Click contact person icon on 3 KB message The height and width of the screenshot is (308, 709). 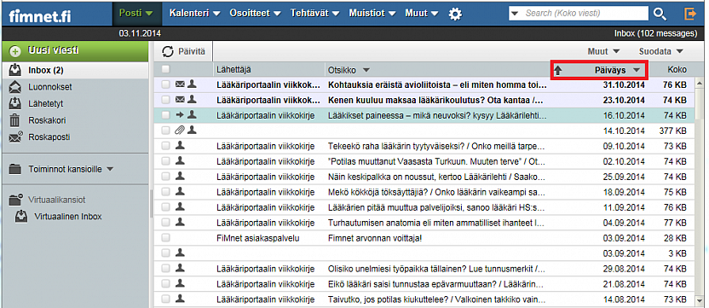180,253
